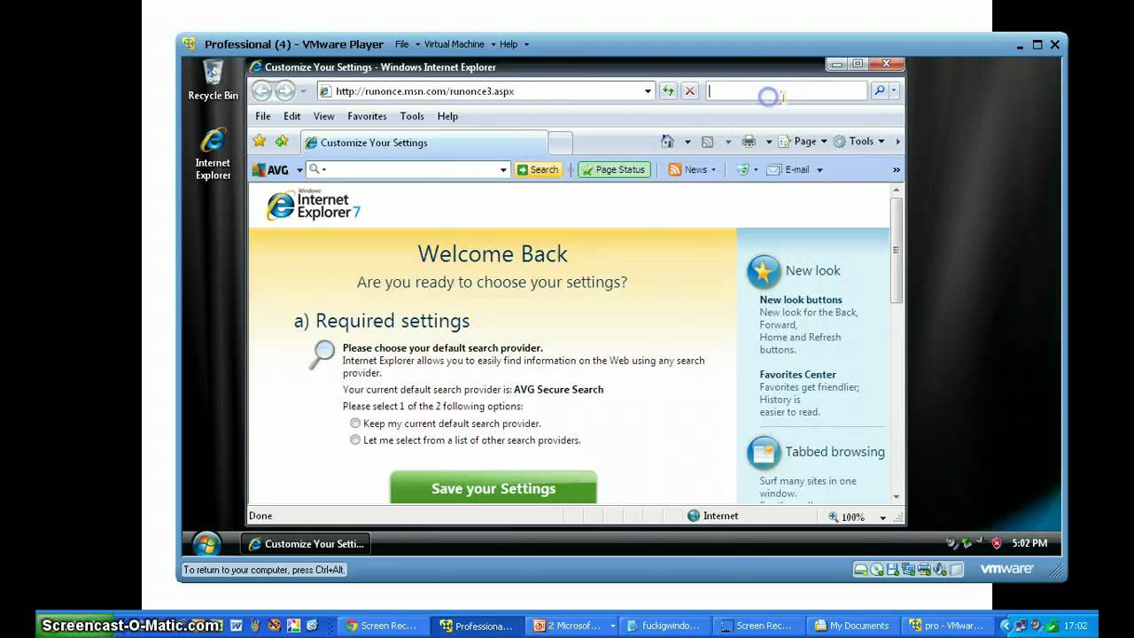Click Customize Your Settings taskbar button in VM

point(306,544)
